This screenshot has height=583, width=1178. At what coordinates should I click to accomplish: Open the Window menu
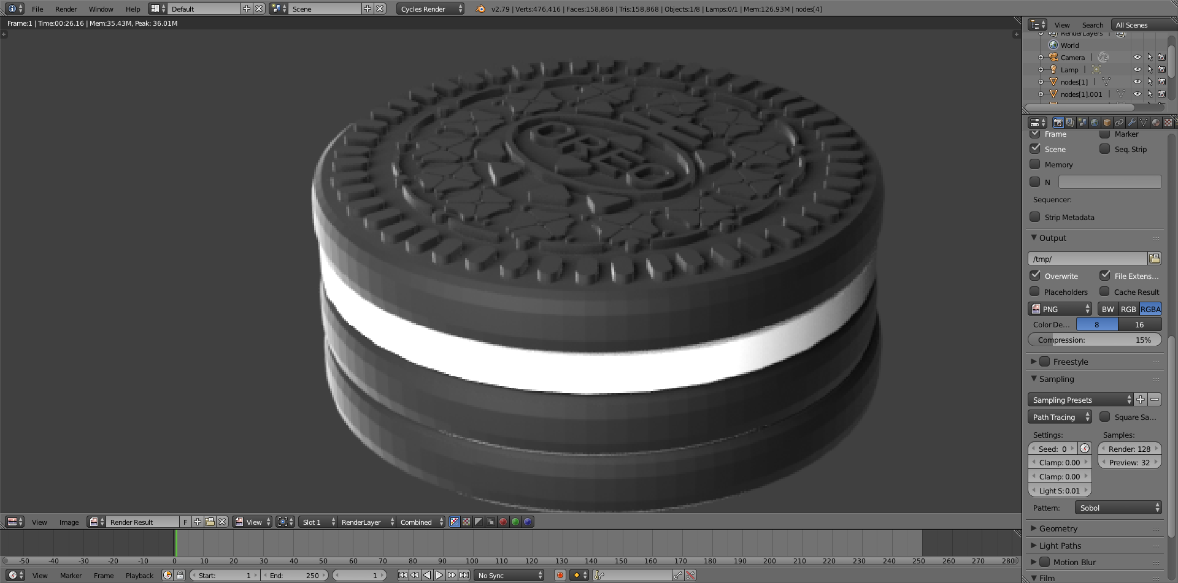point(101,9)
